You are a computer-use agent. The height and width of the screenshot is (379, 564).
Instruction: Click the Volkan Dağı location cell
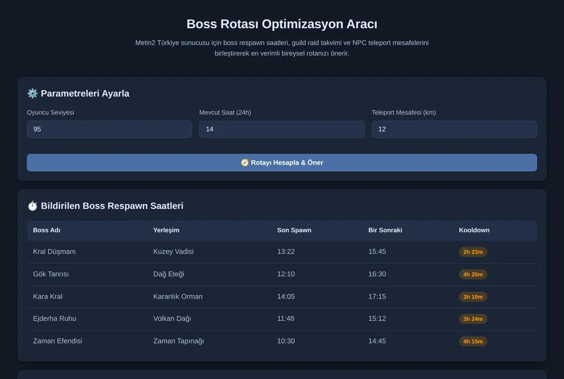click(x=172, y=318)
